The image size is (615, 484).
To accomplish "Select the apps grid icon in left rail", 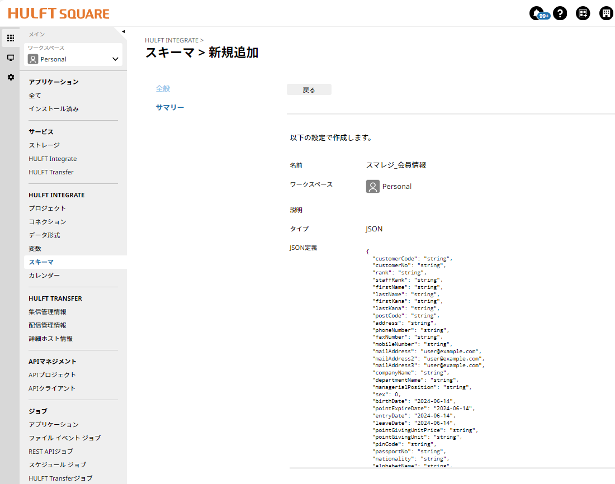I will pos(11,38).
